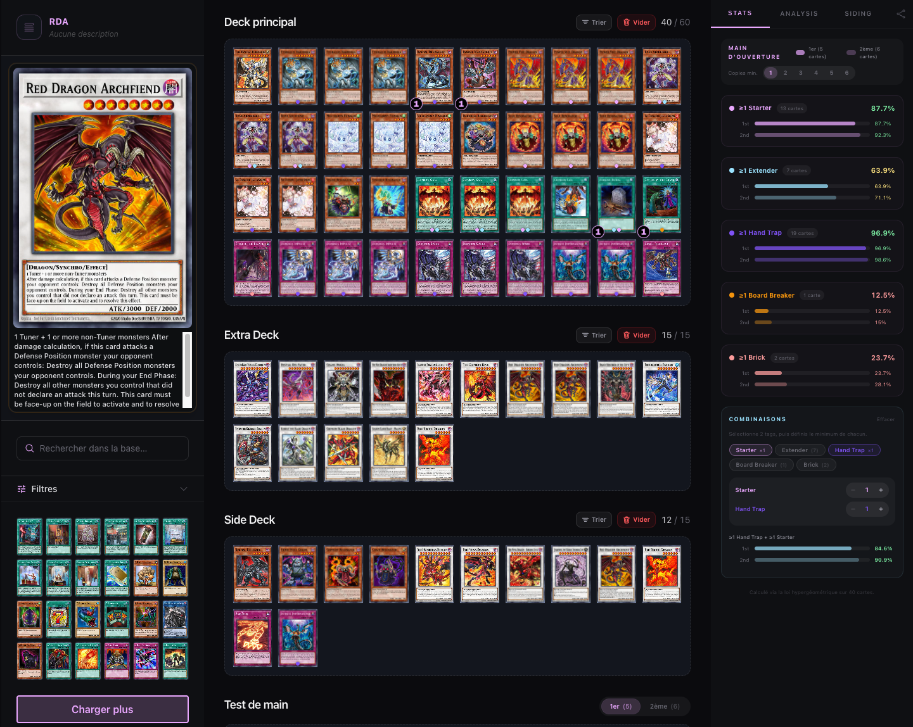Click the Aucune description text
The image size is (913, 727).
pyautogui.click(x=84, y=34)
